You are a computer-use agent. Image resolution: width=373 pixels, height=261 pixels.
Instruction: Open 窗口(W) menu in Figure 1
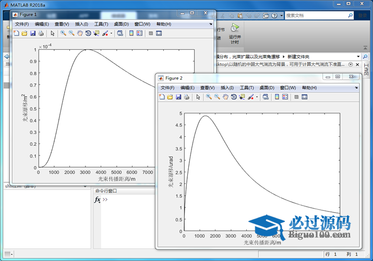tap(142, 24)
